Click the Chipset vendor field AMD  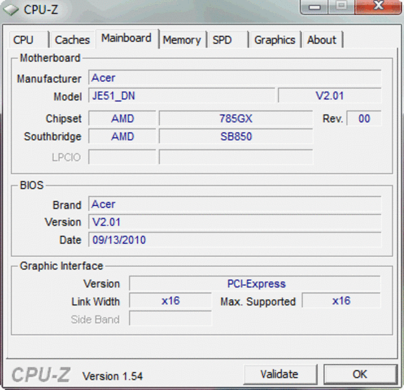tap(123, 118)
